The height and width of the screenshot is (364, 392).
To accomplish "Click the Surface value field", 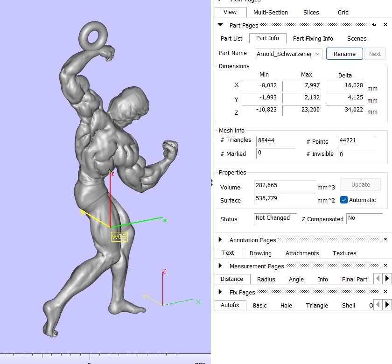I will click(x=285, y=199).
